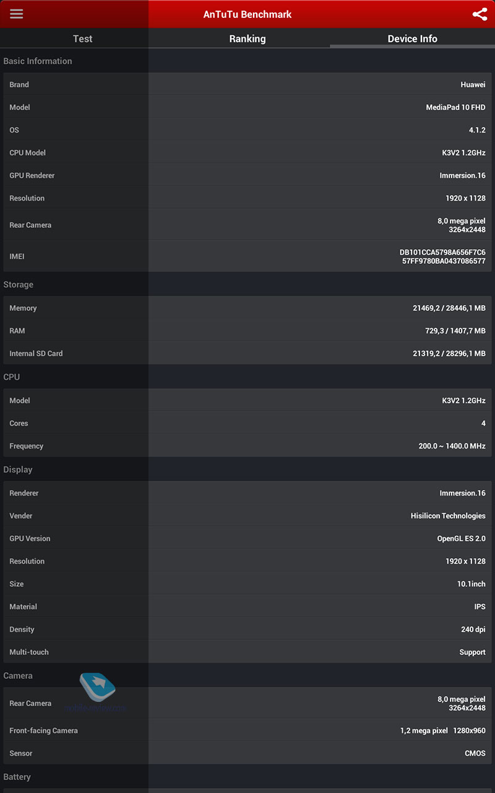This screenshot has height=793, width=495.
Task: Open the hamburger menu icon
Action: click(x=17, y=14)
